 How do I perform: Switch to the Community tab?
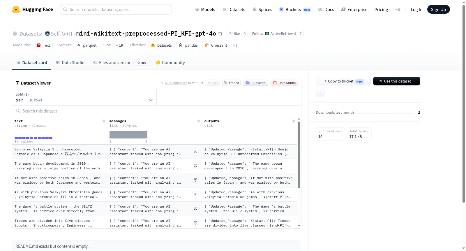point(170,62)
